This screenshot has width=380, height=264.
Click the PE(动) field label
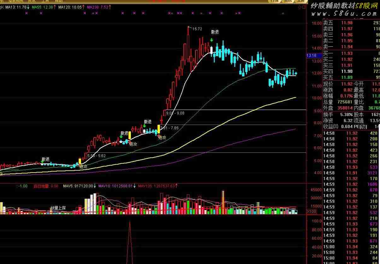click(361, 126)
